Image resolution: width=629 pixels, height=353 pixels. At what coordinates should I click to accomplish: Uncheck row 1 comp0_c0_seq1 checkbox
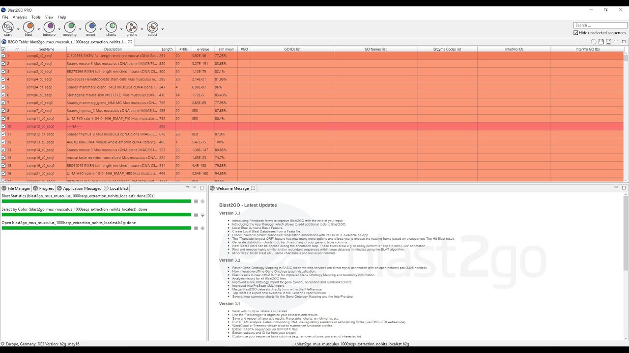(3, 56)
